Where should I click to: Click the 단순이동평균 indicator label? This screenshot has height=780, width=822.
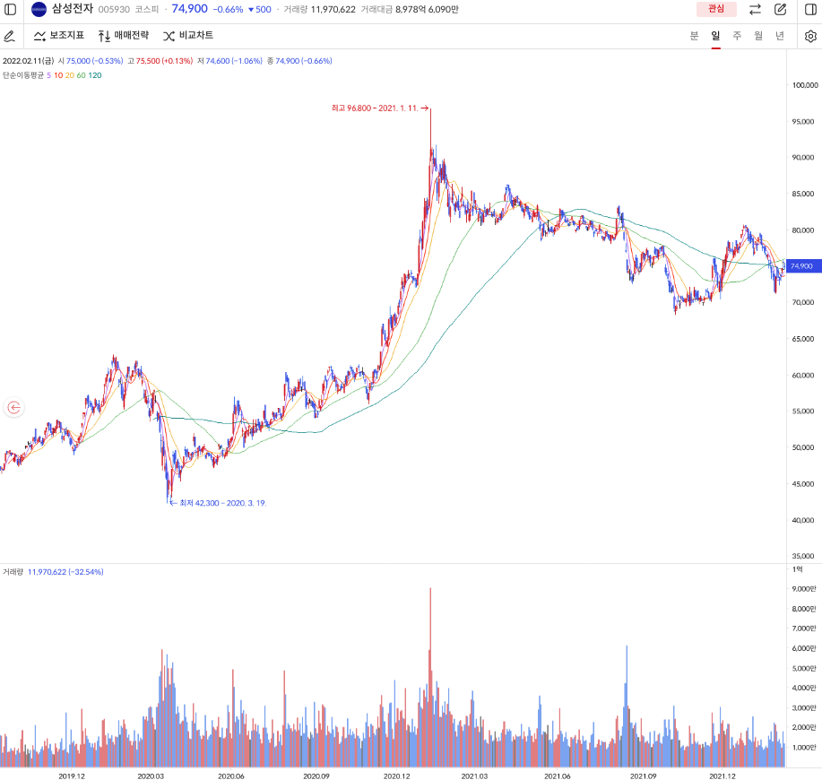23,75
